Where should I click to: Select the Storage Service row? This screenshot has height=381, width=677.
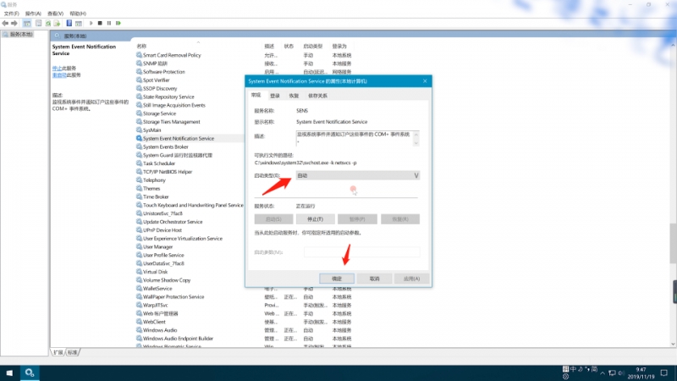[160, 113]
